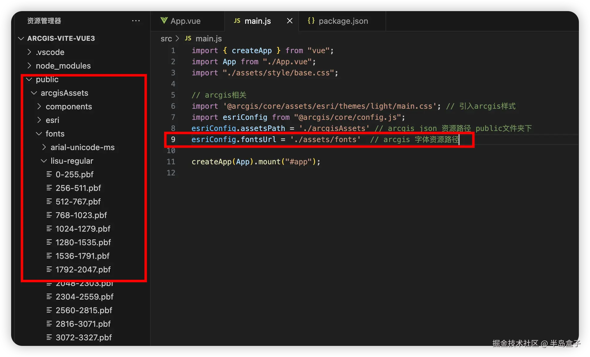Click the file icon beside 1792-2047.pbf
The image size is (590, 357).
49,269
